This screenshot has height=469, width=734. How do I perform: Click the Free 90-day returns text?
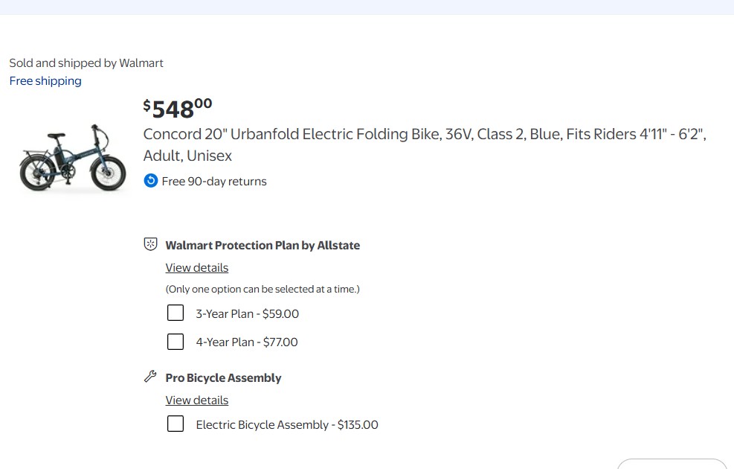point(214,182)
